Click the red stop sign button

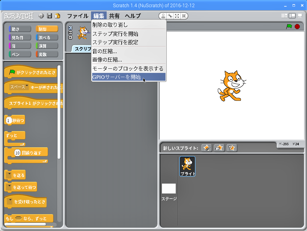[297, 26]
